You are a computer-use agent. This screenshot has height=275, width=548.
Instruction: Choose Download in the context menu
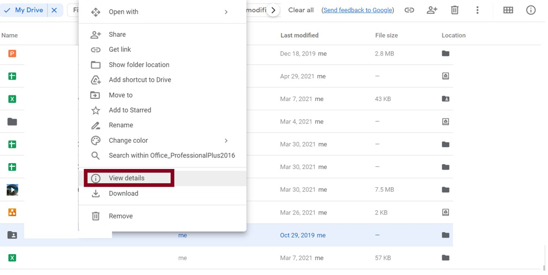pos(123,194)
